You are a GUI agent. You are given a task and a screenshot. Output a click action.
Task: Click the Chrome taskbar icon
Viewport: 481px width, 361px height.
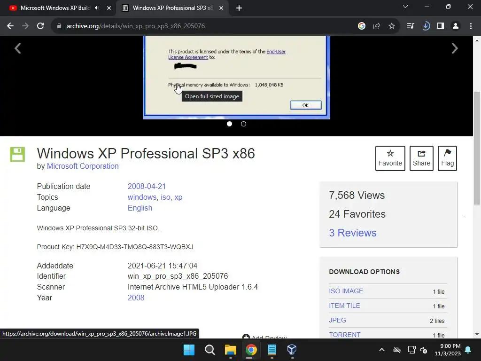coord(251,350)
